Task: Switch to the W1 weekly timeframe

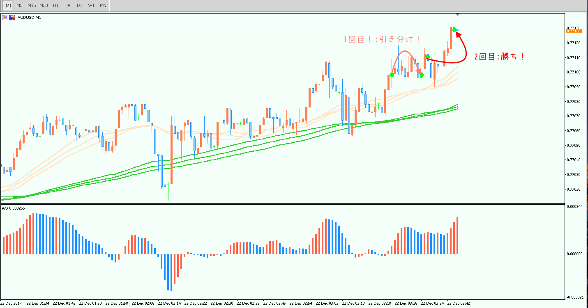Action: pyautogui.click(x=91, y=5)
